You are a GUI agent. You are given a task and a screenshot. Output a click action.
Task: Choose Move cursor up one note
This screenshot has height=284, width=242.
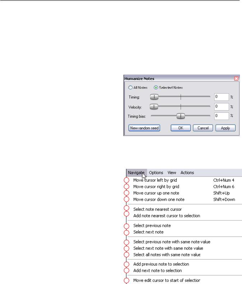[185, 193]
